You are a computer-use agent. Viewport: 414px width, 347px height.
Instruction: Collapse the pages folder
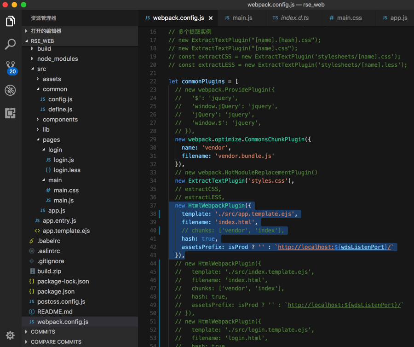point(51,140)
